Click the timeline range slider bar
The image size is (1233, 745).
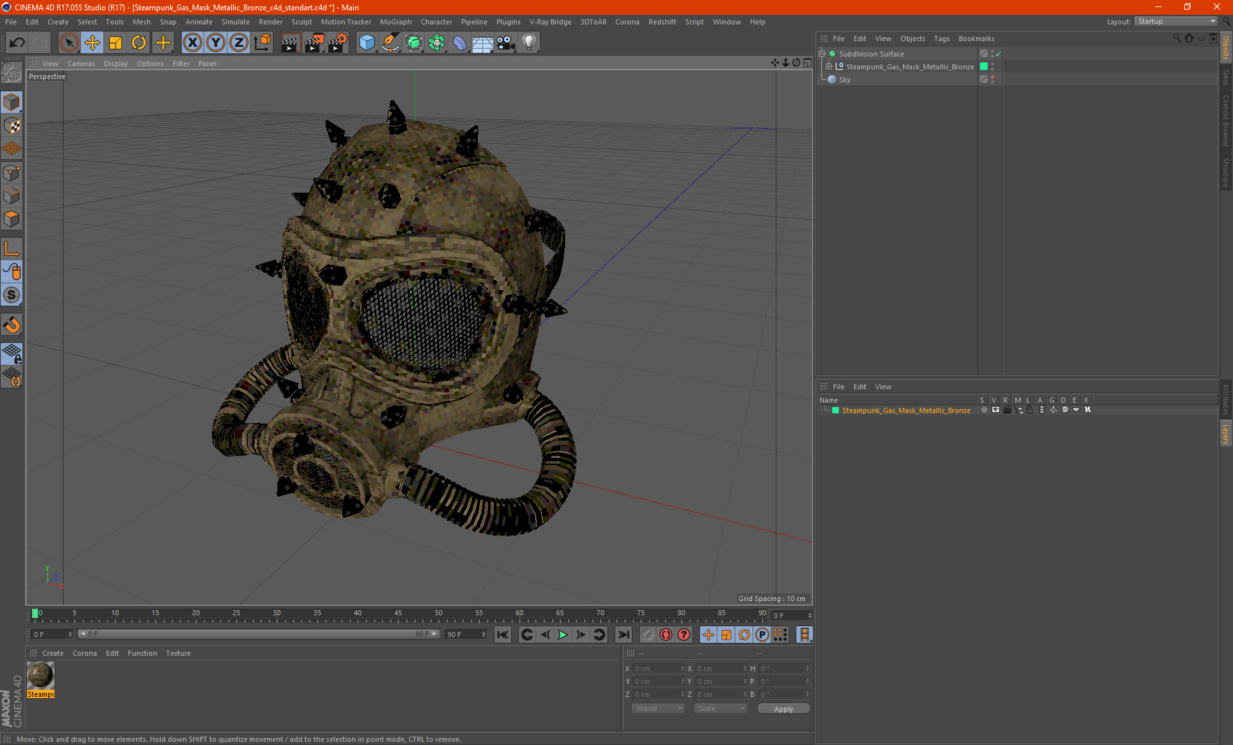[259, 634]
